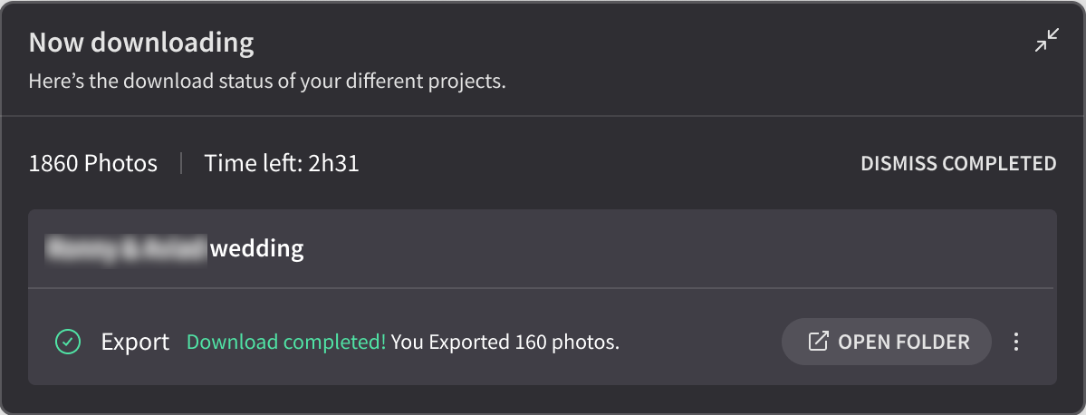Open the three-dot more options menu
This screenshot has height=415, width=1086.
tap(1016, 342)
